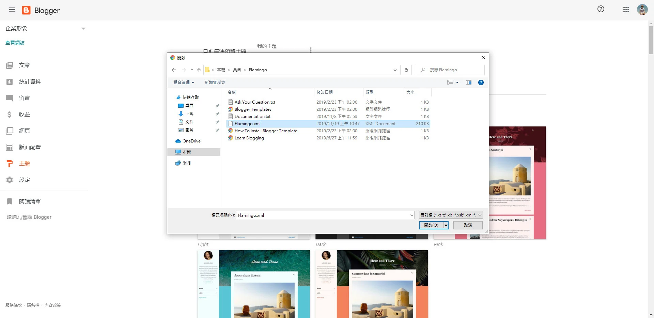Click 本機 in the address breadcrumb
Screen dimensions: 654x318
coord(221,70)
